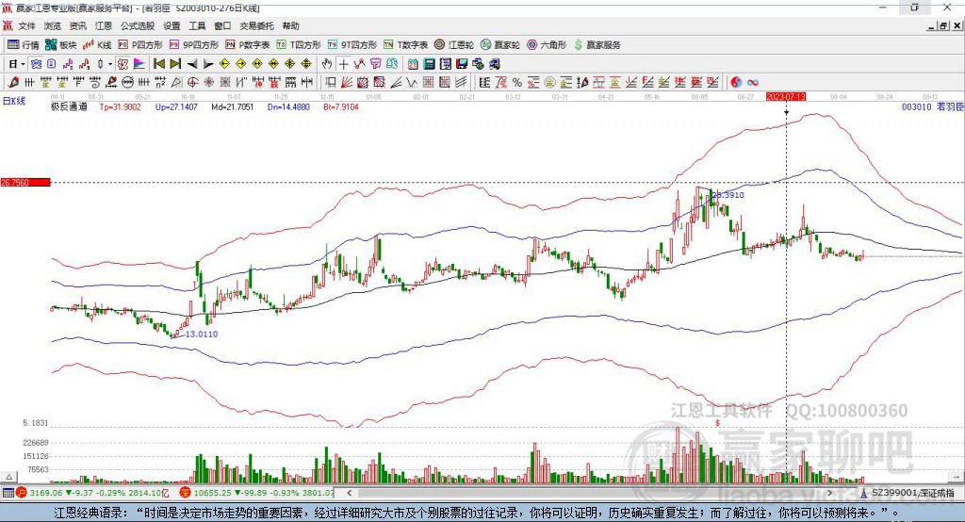The width and height of the screenshot is (965, 522).
Task: Click the Dn=14.4880 value
Action: (288, 107)
